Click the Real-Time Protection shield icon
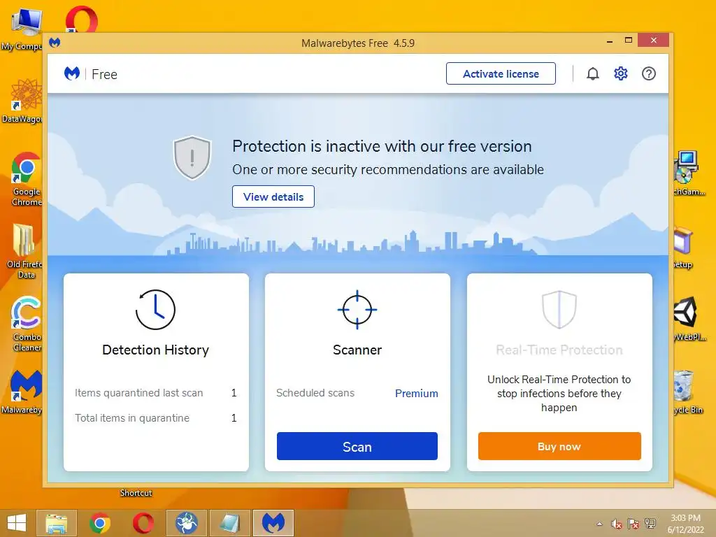Viewport: 716px width, 537px height. 559,310
